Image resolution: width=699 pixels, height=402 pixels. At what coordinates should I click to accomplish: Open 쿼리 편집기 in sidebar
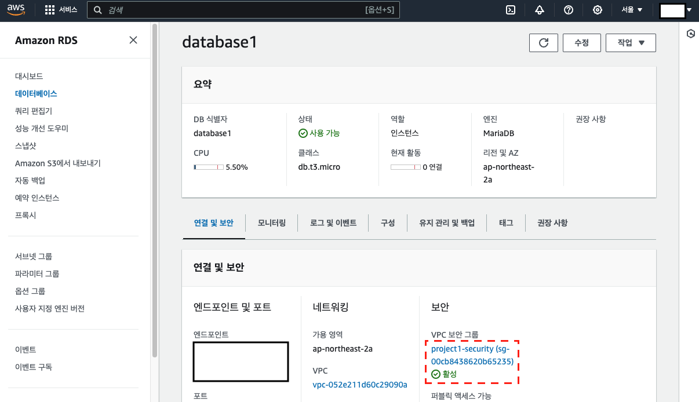click(34, 111)
